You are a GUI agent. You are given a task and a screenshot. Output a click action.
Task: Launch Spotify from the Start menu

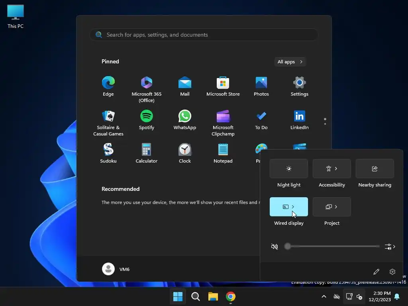click(x=147, y=120)
